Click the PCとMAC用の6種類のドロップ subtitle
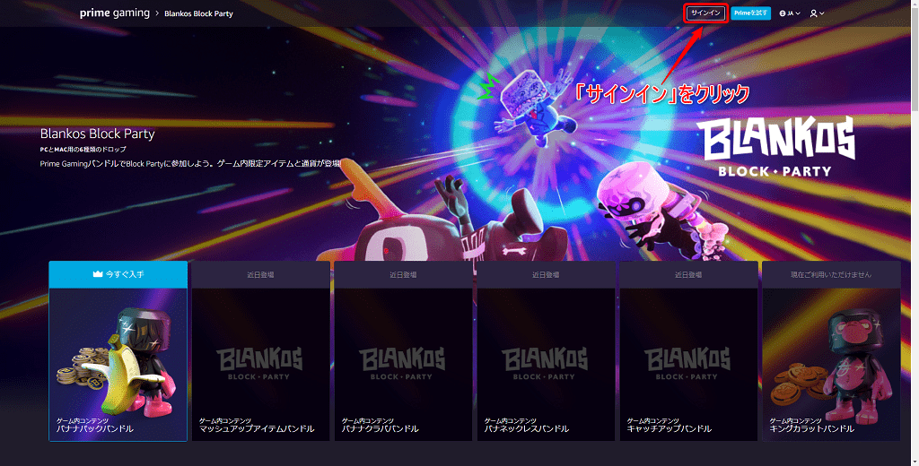 83,150
